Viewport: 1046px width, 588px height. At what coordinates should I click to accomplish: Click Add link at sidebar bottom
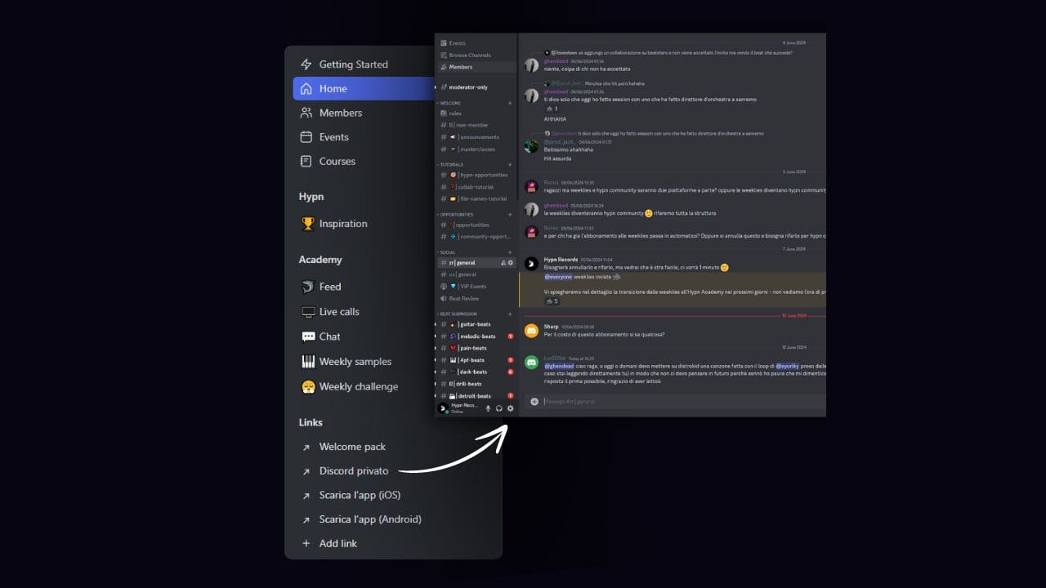(x=338, y=543)
